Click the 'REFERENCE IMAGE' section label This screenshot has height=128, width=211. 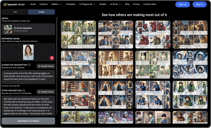[11, 38]
